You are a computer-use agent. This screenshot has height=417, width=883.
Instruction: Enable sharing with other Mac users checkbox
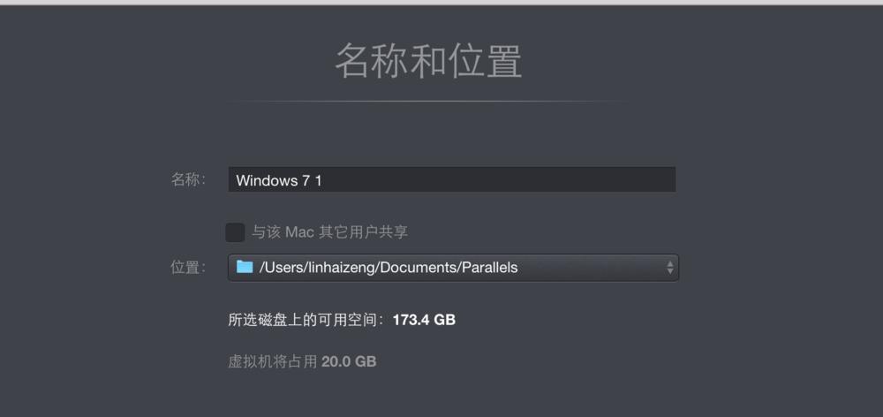coord(235,232)
